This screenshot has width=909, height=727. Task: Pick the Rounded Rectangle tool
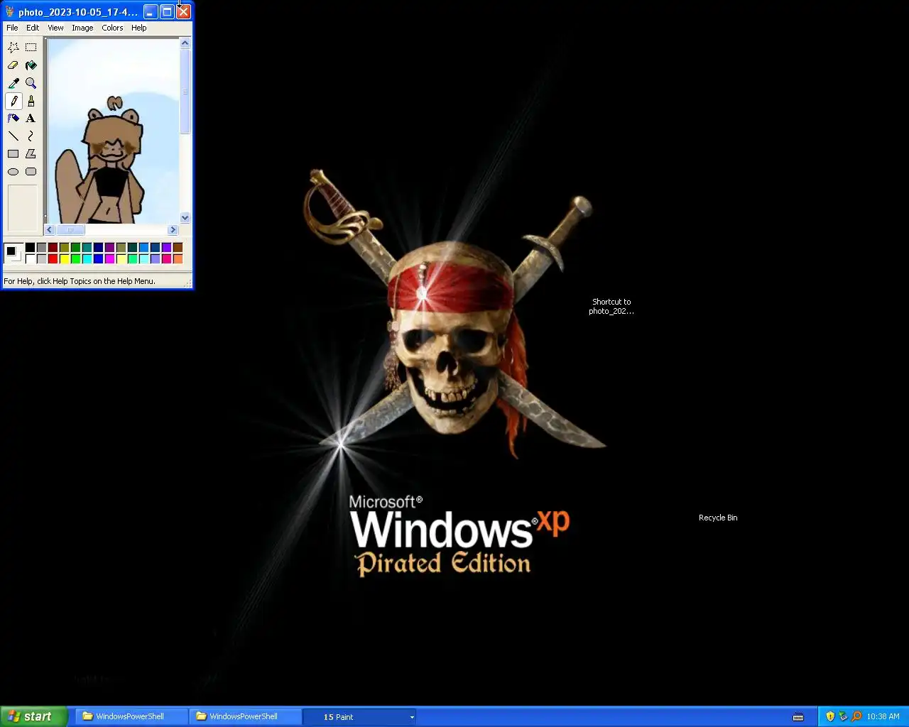point(31,172)
